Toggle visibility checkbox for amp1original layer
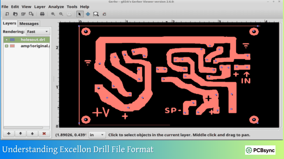This screenshot has height=159, width=284. 7,46
